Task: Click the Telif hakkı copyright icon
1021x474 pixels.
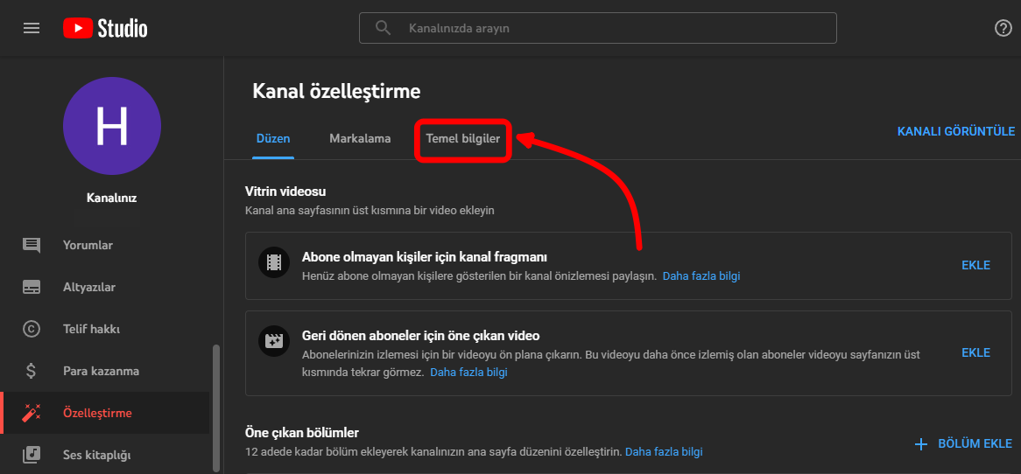Action: point(32,329)
